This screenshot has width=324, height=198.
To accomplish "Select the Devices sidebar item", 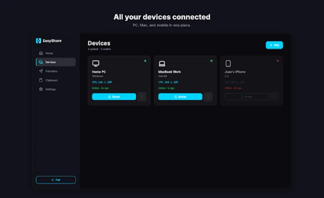I will click(x=56, y=62).
